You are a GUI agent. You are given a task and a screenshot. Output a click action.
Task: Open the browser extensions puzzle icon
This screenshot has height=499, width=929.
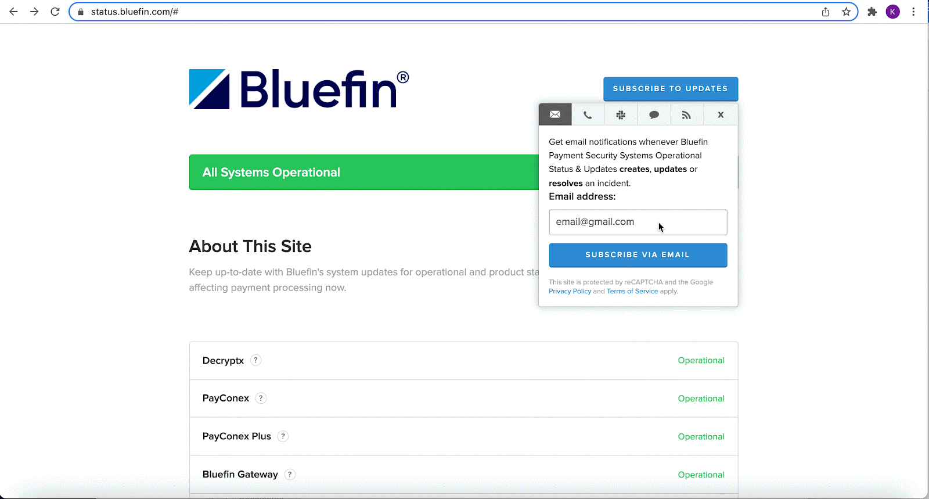point(872,12)
